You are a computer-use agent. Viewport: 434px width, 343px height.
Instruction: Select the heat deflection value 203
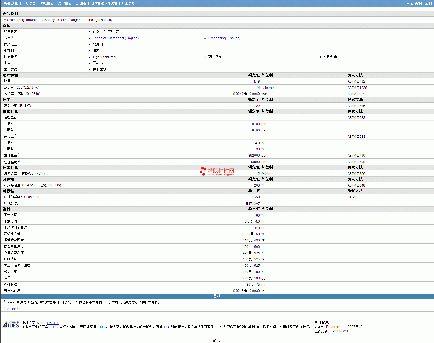[x=257, y=185]
